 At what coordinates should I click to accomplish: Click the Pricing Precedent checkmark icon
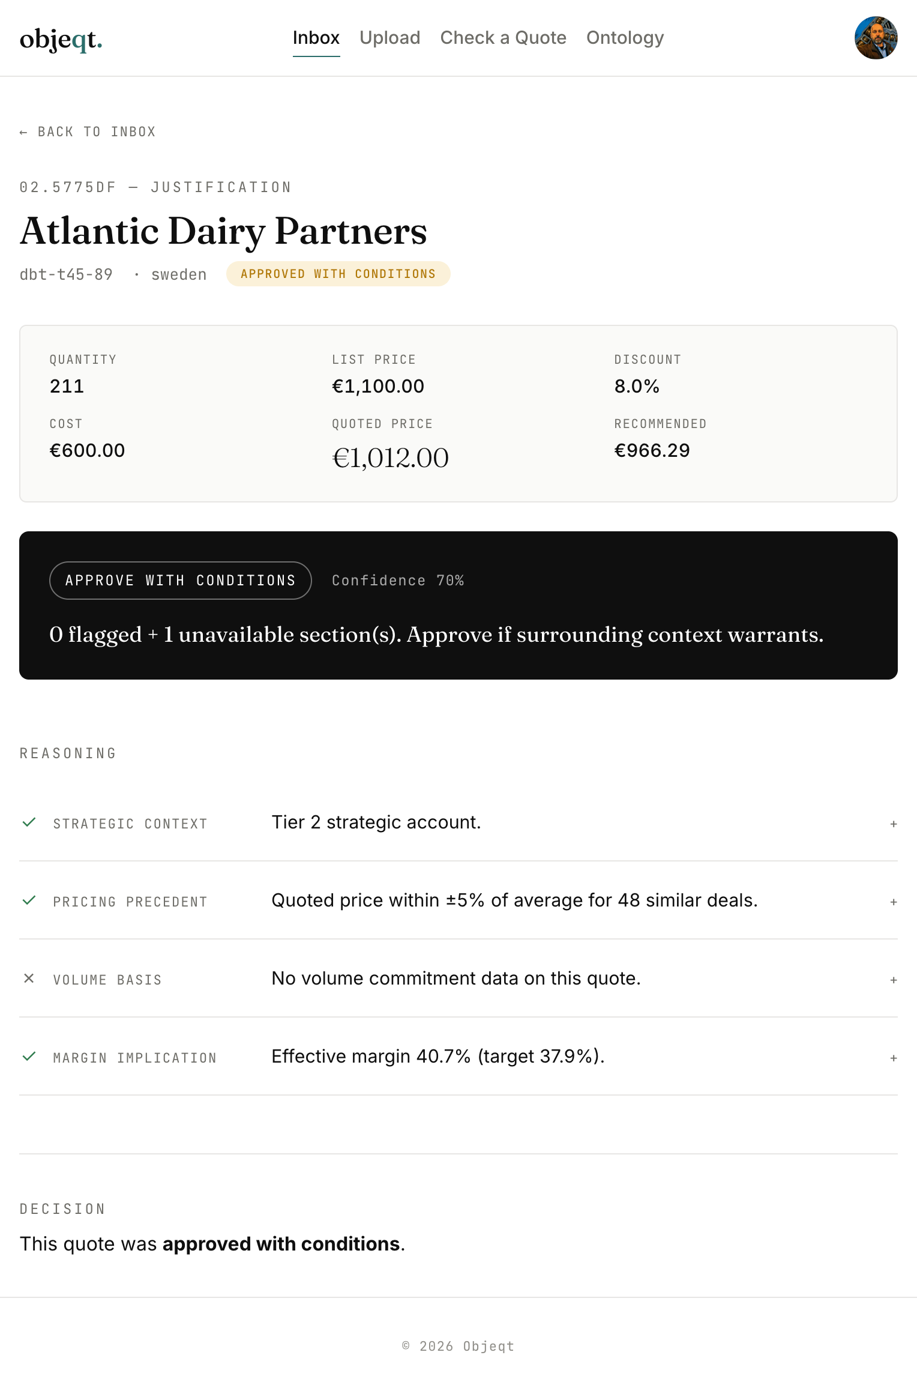(x=29, y=901)
